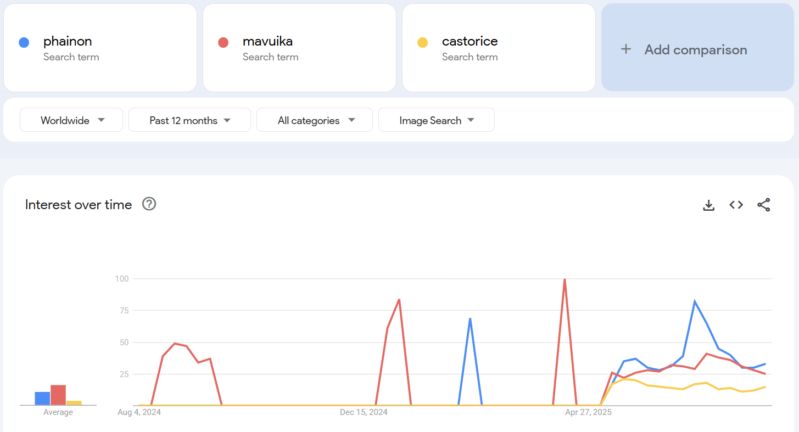Add a comparison search term
Viewport: 799px width, 432px height.
pyautogui.click(x=697, y=47)
